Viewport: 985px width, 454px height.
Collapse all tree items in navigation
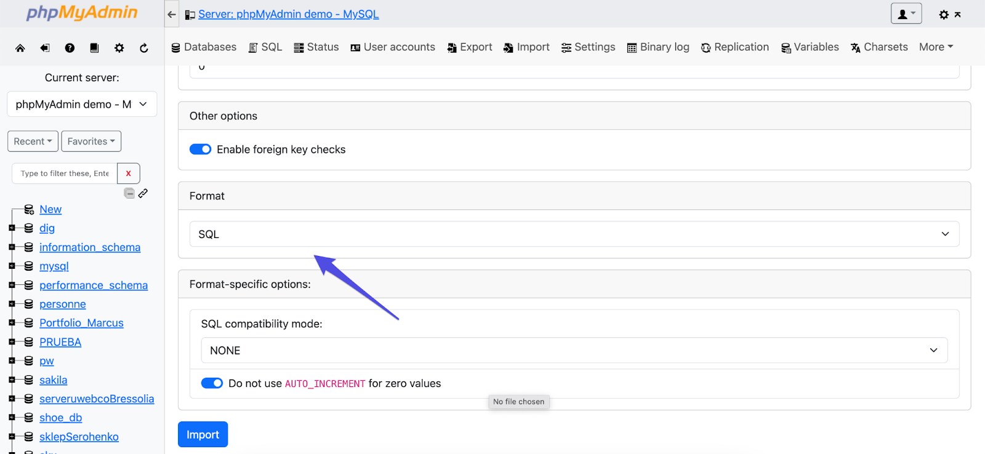(x=129, y=193)
